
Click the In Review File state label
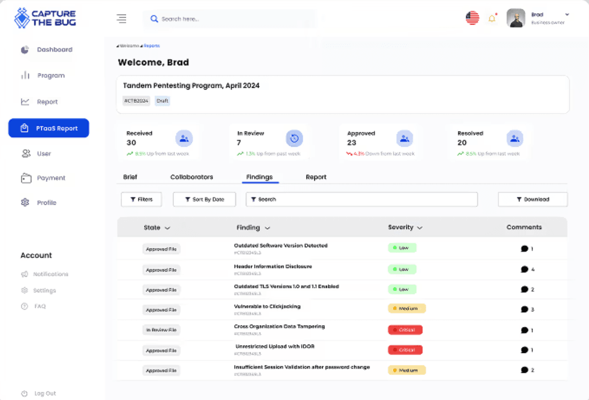click(161, 330)
